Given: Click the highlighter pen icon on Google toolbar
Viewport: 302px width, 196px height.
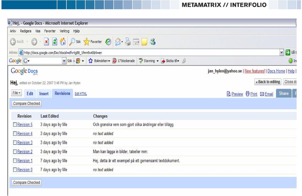Looking at the screenshot, I should pos(184,61).
